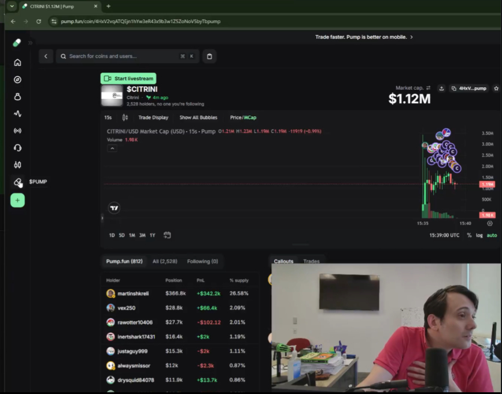The image size is (502, 394).
Task: Open the $CITRINI coin thumbnail image
Action: point(112,95)
